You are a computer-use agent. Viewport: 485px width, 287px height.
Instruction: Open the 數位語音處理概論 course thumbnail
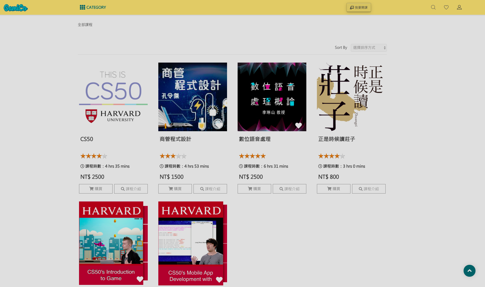pyautogui.click(x=272, y=97)
